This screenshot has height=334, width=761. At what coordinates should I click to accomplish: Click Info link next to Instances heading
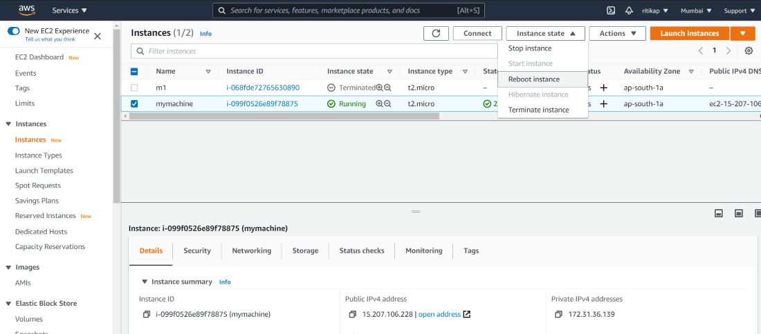[205, 34]
